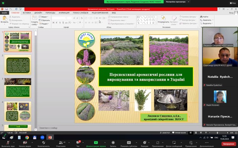
Task: Unmute microphone with Включить звук
Action: coord(8,144)
